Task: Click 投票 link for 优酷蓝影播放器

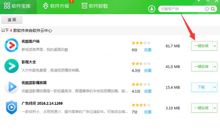Action: [148, 91]
